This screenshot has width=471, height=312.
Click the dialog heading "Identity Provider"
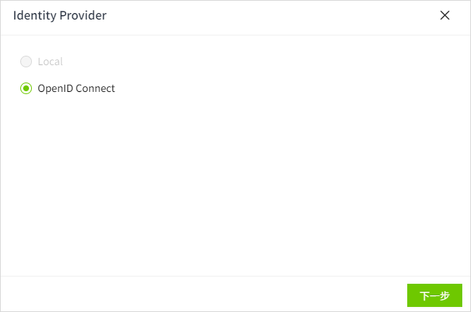(x=60, y=16)
